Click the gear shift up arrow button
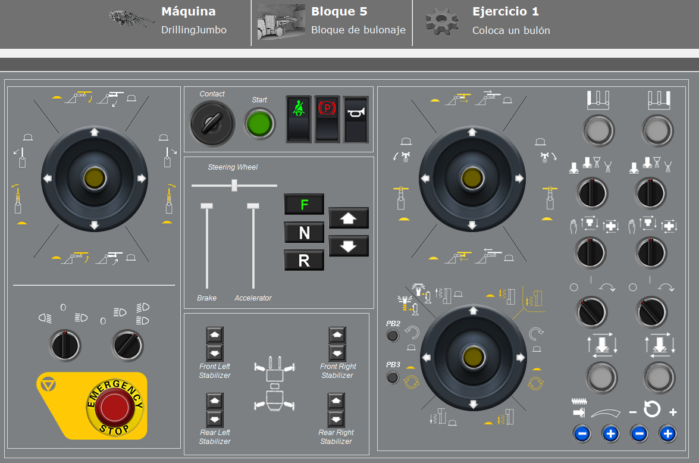The height and width of the screenshot is (463, 699). (349, 218)
